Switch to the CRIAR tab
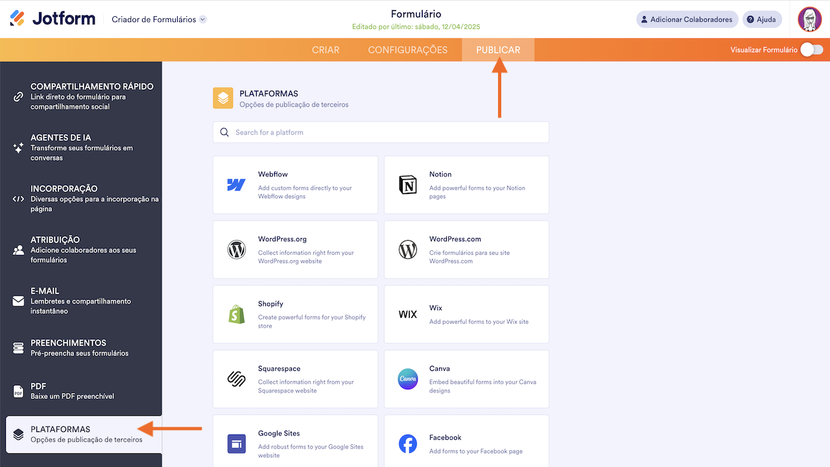The width and height of the screenshot is (830, 467). click(326, 50)
